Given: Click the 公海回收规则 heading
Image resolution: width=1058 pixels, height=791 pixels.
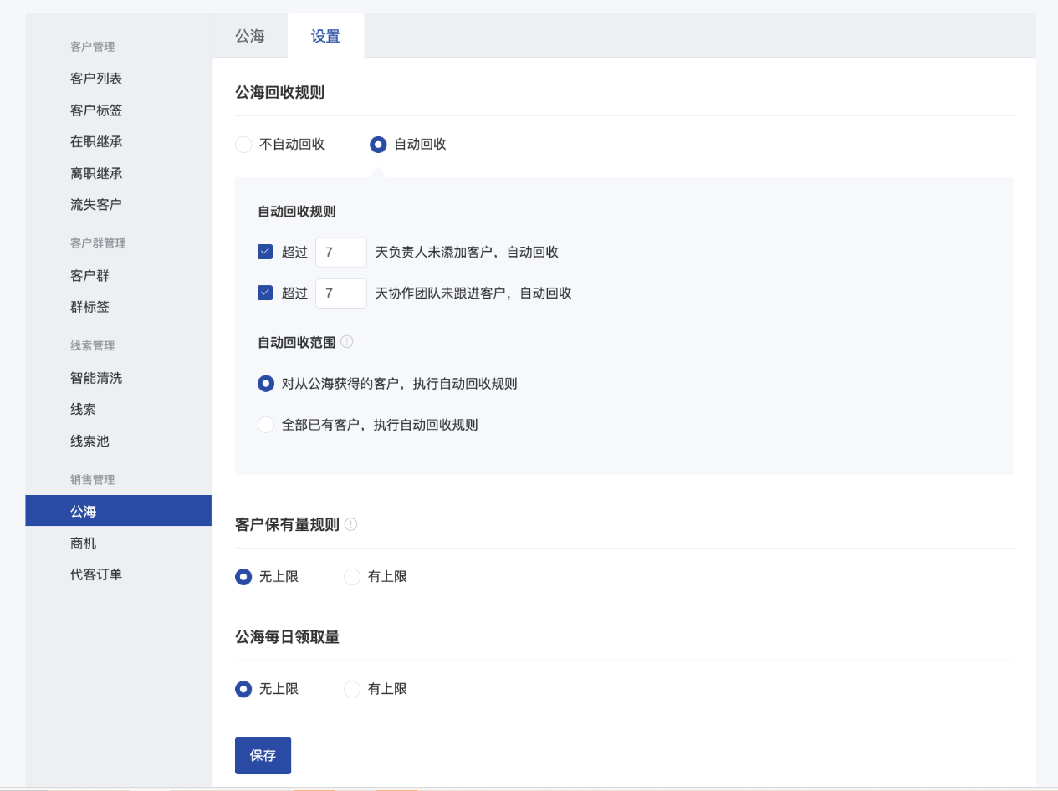Looking at the screenshot, I should 279,93.
